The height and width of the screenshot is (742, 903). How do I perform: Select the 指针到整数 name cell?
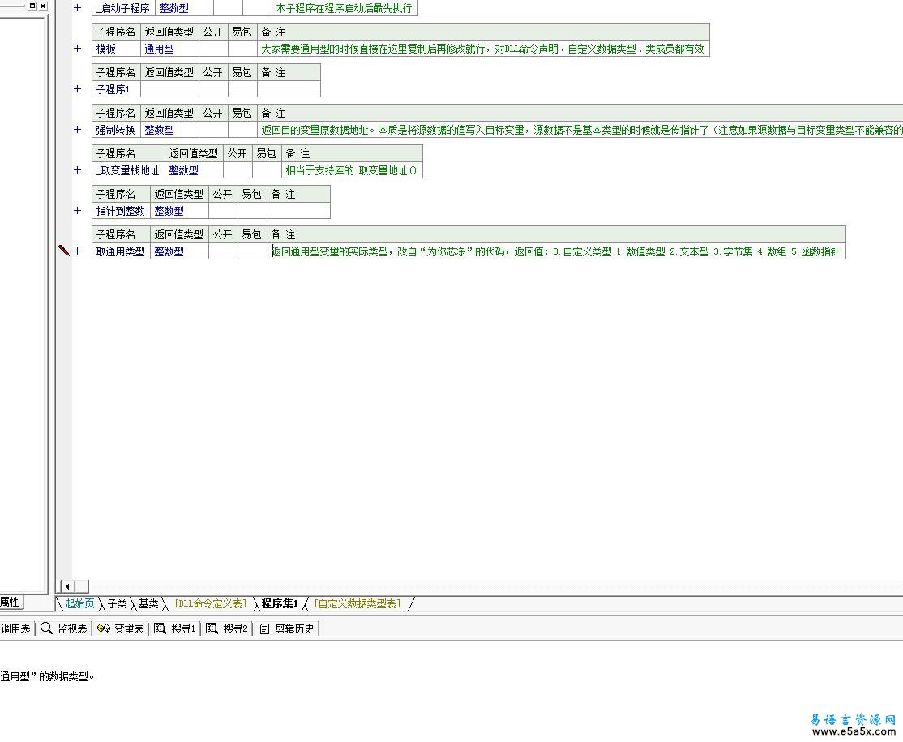121,211
